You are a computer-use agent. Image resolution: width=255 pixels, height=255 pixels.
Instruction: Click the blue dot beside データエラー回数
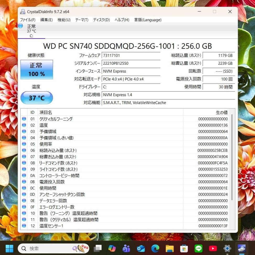[24, 200]
